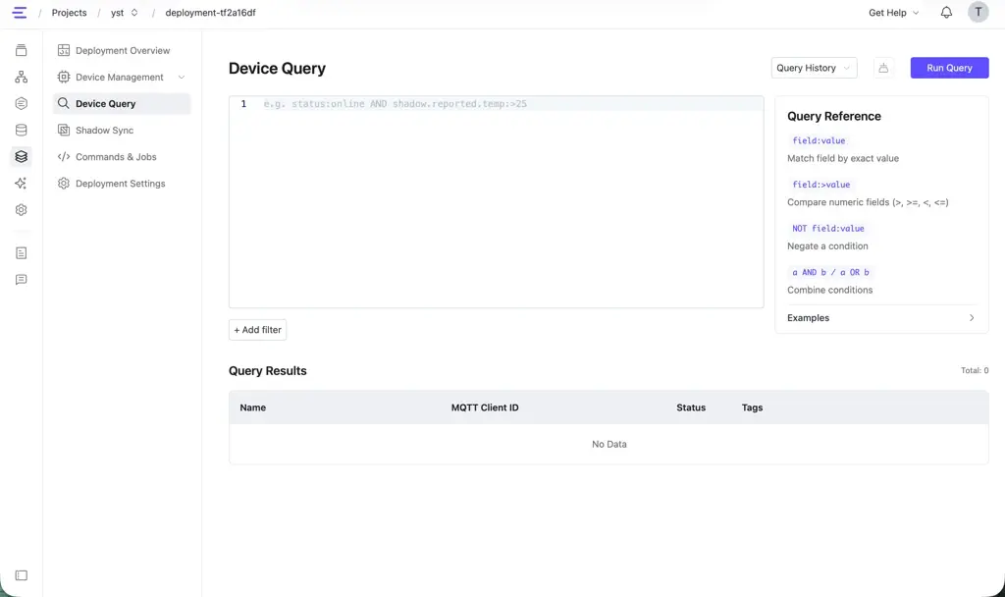Click the Query Results heading

267,370
